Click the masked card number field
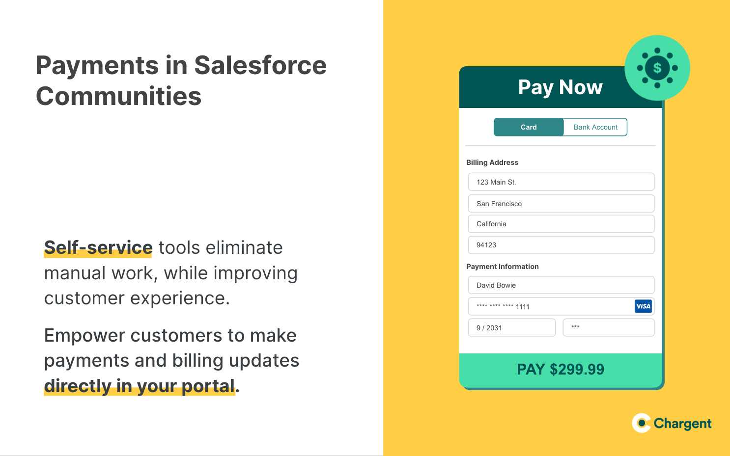Screen dimensions: 730x456 tap(561, 306)
